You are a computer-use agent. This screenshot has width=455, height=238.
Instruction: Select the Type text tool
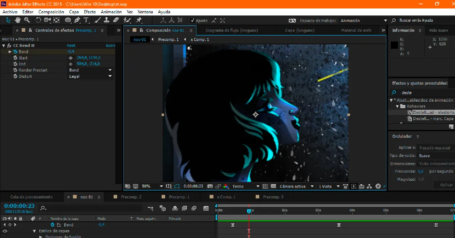86,20
